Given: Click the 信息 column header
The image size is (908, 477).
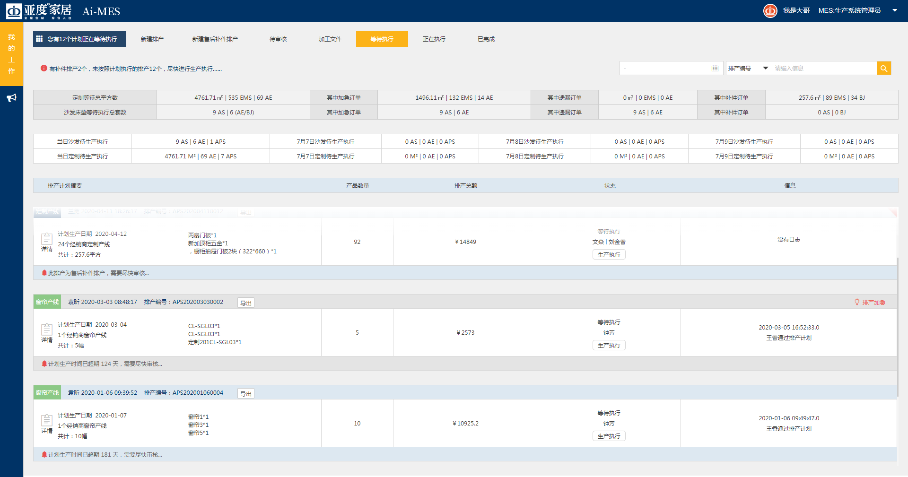Looking at the screenshot, I should (x=790, y=185).
